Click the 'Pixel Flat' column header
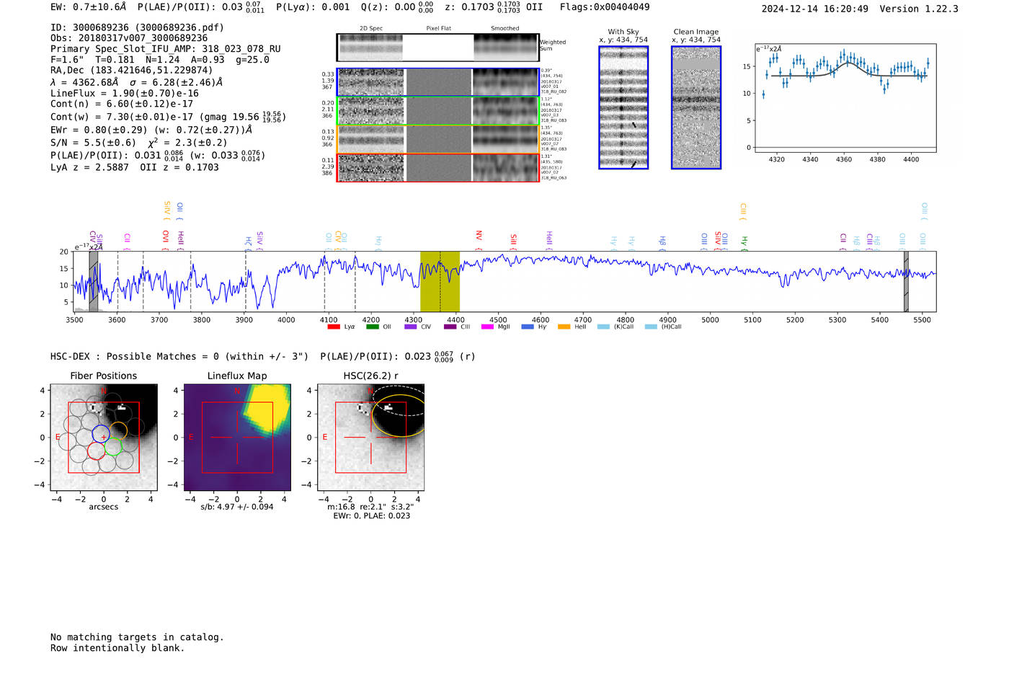 click(x=438, y=29)
